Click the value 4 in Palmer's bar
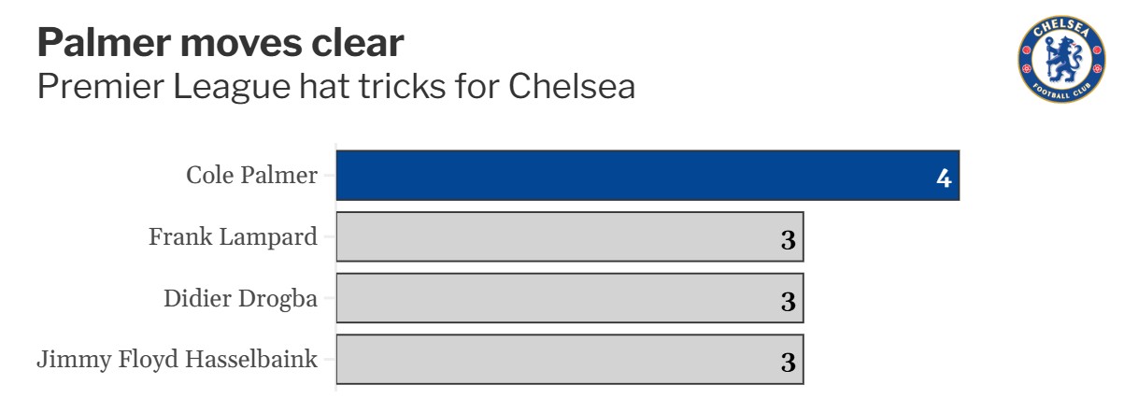This screenshot has height=399, width=1124. point(944,178)
